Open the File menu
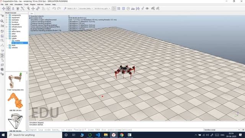This screenshot has width=245, height=138. coord(2,4)
